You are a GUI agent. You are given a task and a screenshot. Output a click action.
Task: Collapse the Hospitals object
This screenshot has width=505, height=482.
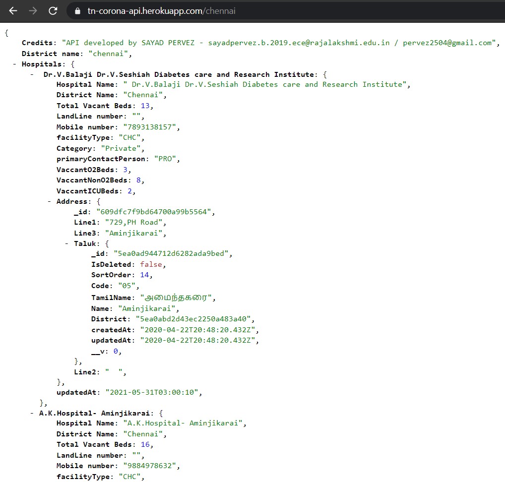14,64
